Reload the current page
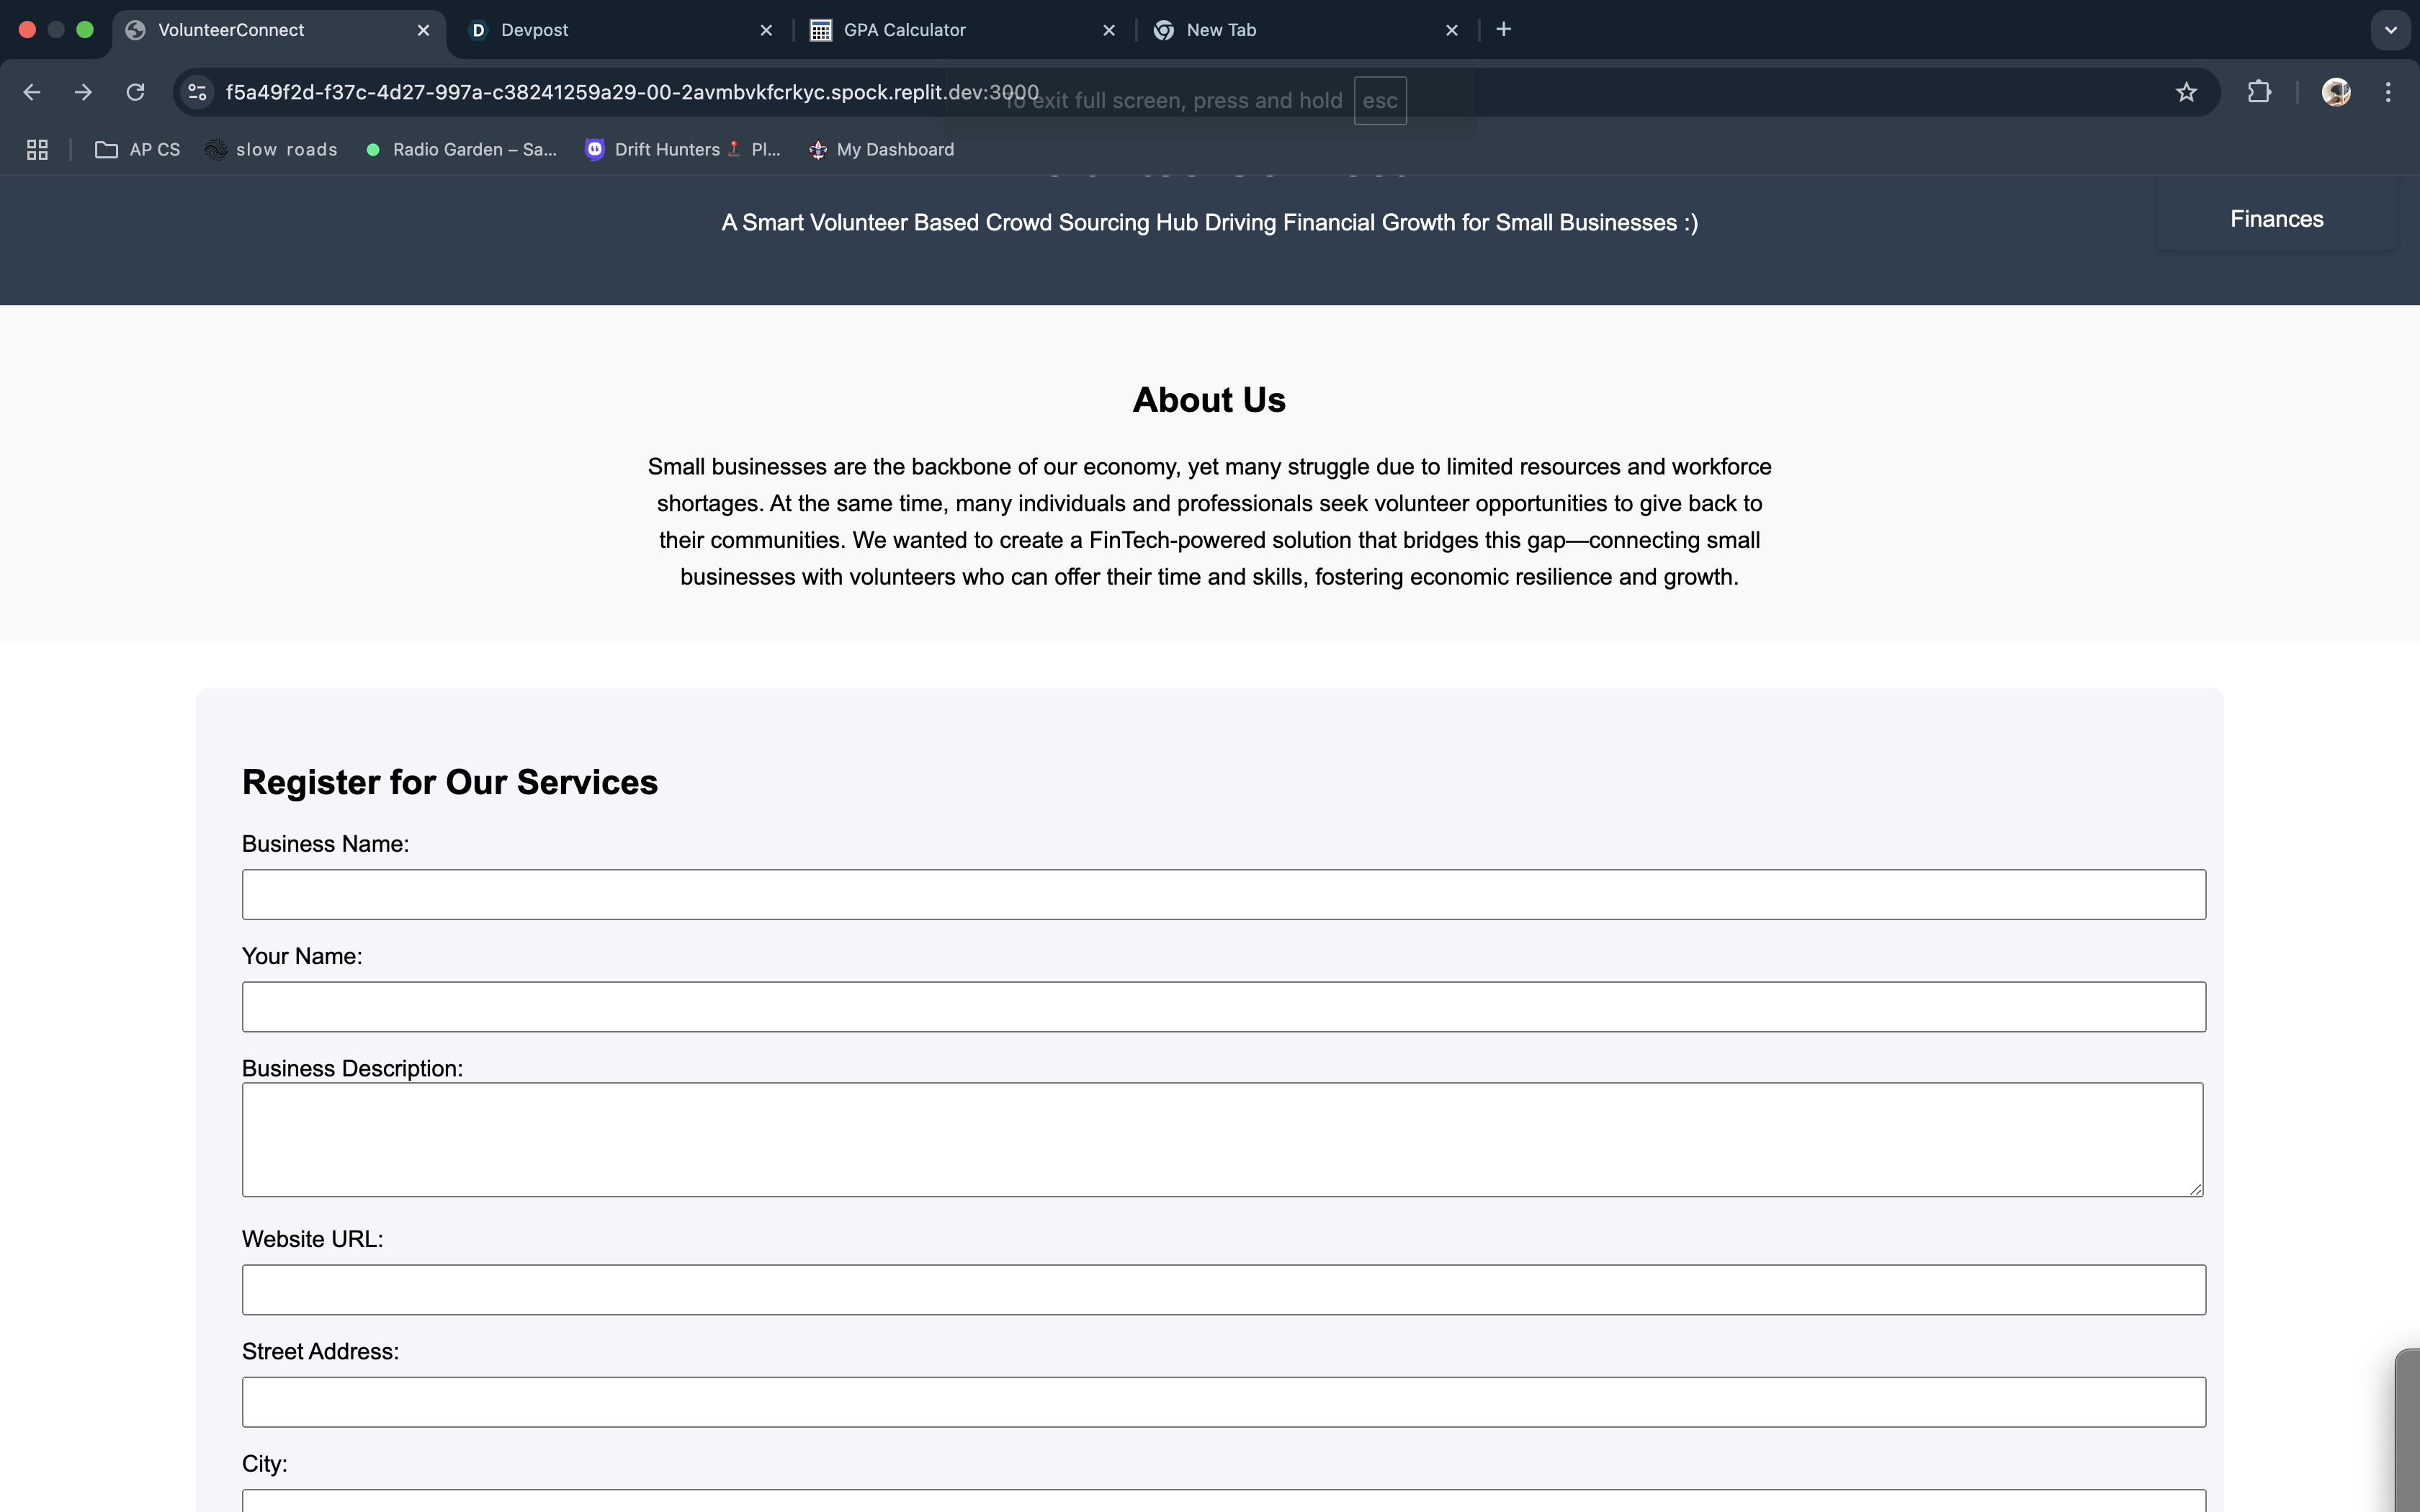This screenshot has width=2420, height=1512. 135,92
